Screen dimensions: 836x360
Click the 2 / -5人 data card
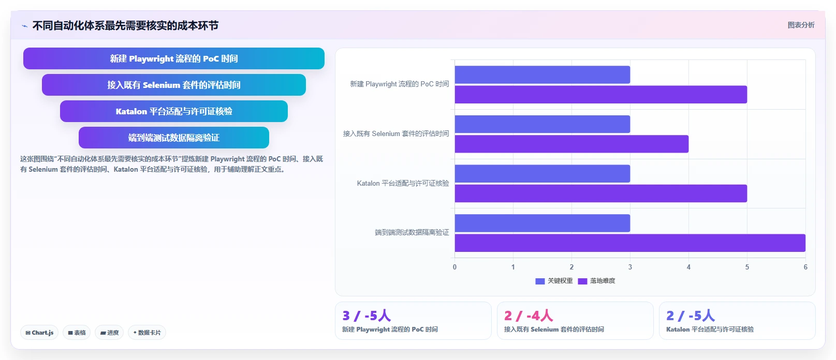click(x=737, y=321)
